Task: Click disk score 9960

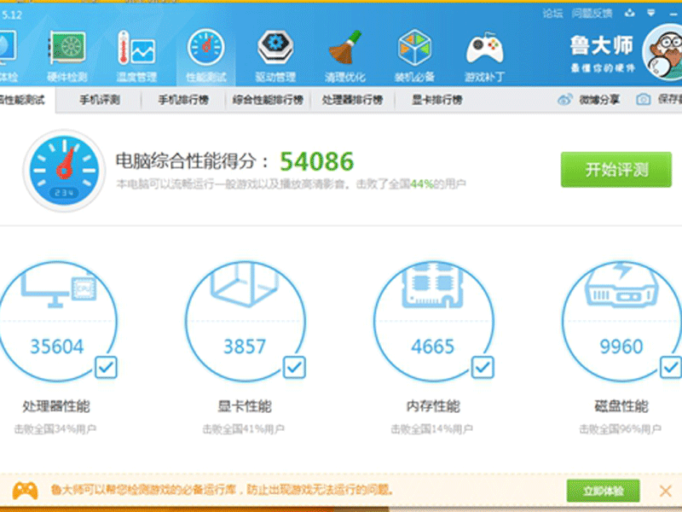Action: (621, 346)
